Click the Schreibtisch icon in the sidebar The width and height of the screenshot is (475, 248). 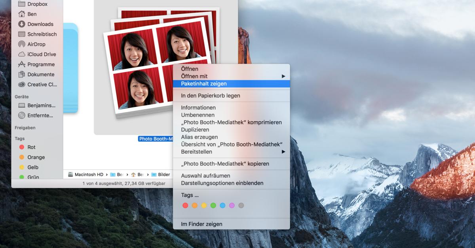(21, 34)
